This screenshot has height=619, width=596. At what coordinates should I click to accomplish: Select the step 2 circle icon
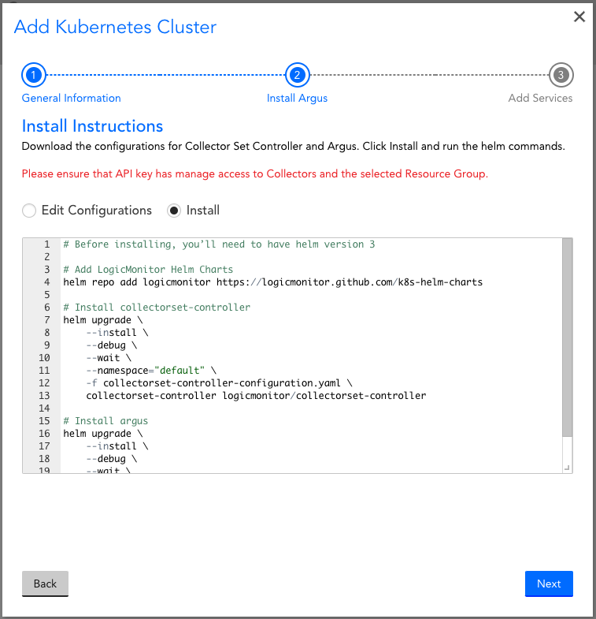(x=297, y=75)
